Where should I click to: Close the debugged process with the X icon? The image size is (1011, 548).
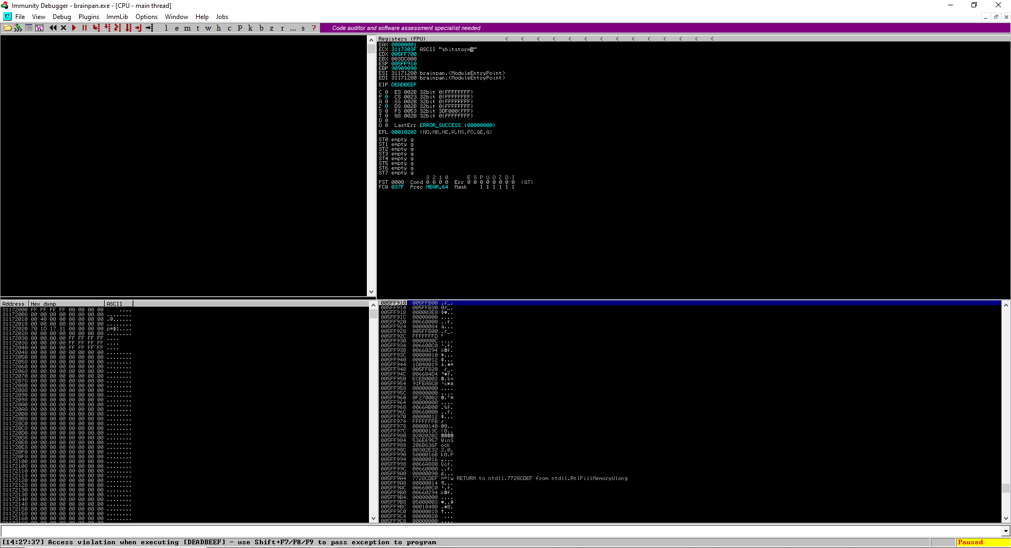pyautogui.click(x=63, y=28)
